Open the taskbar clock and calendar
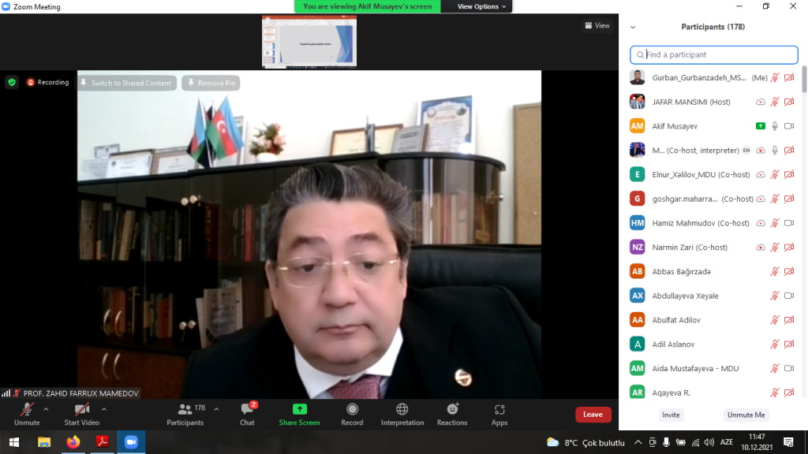The height and width of the screenshot is (454, 808). tap(757, 442)
